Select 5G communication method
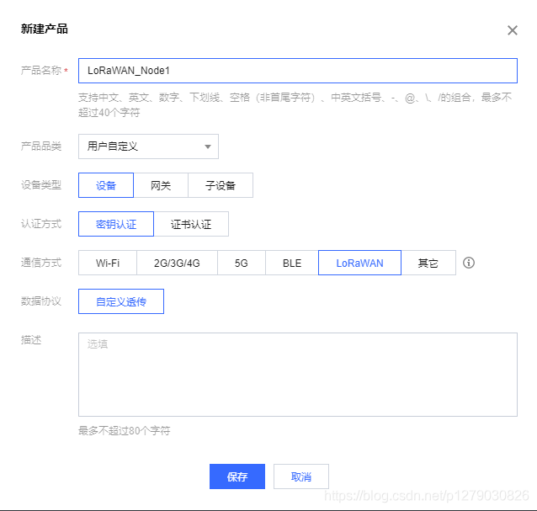This screenshot has width=537, height=511. (242, 263)
